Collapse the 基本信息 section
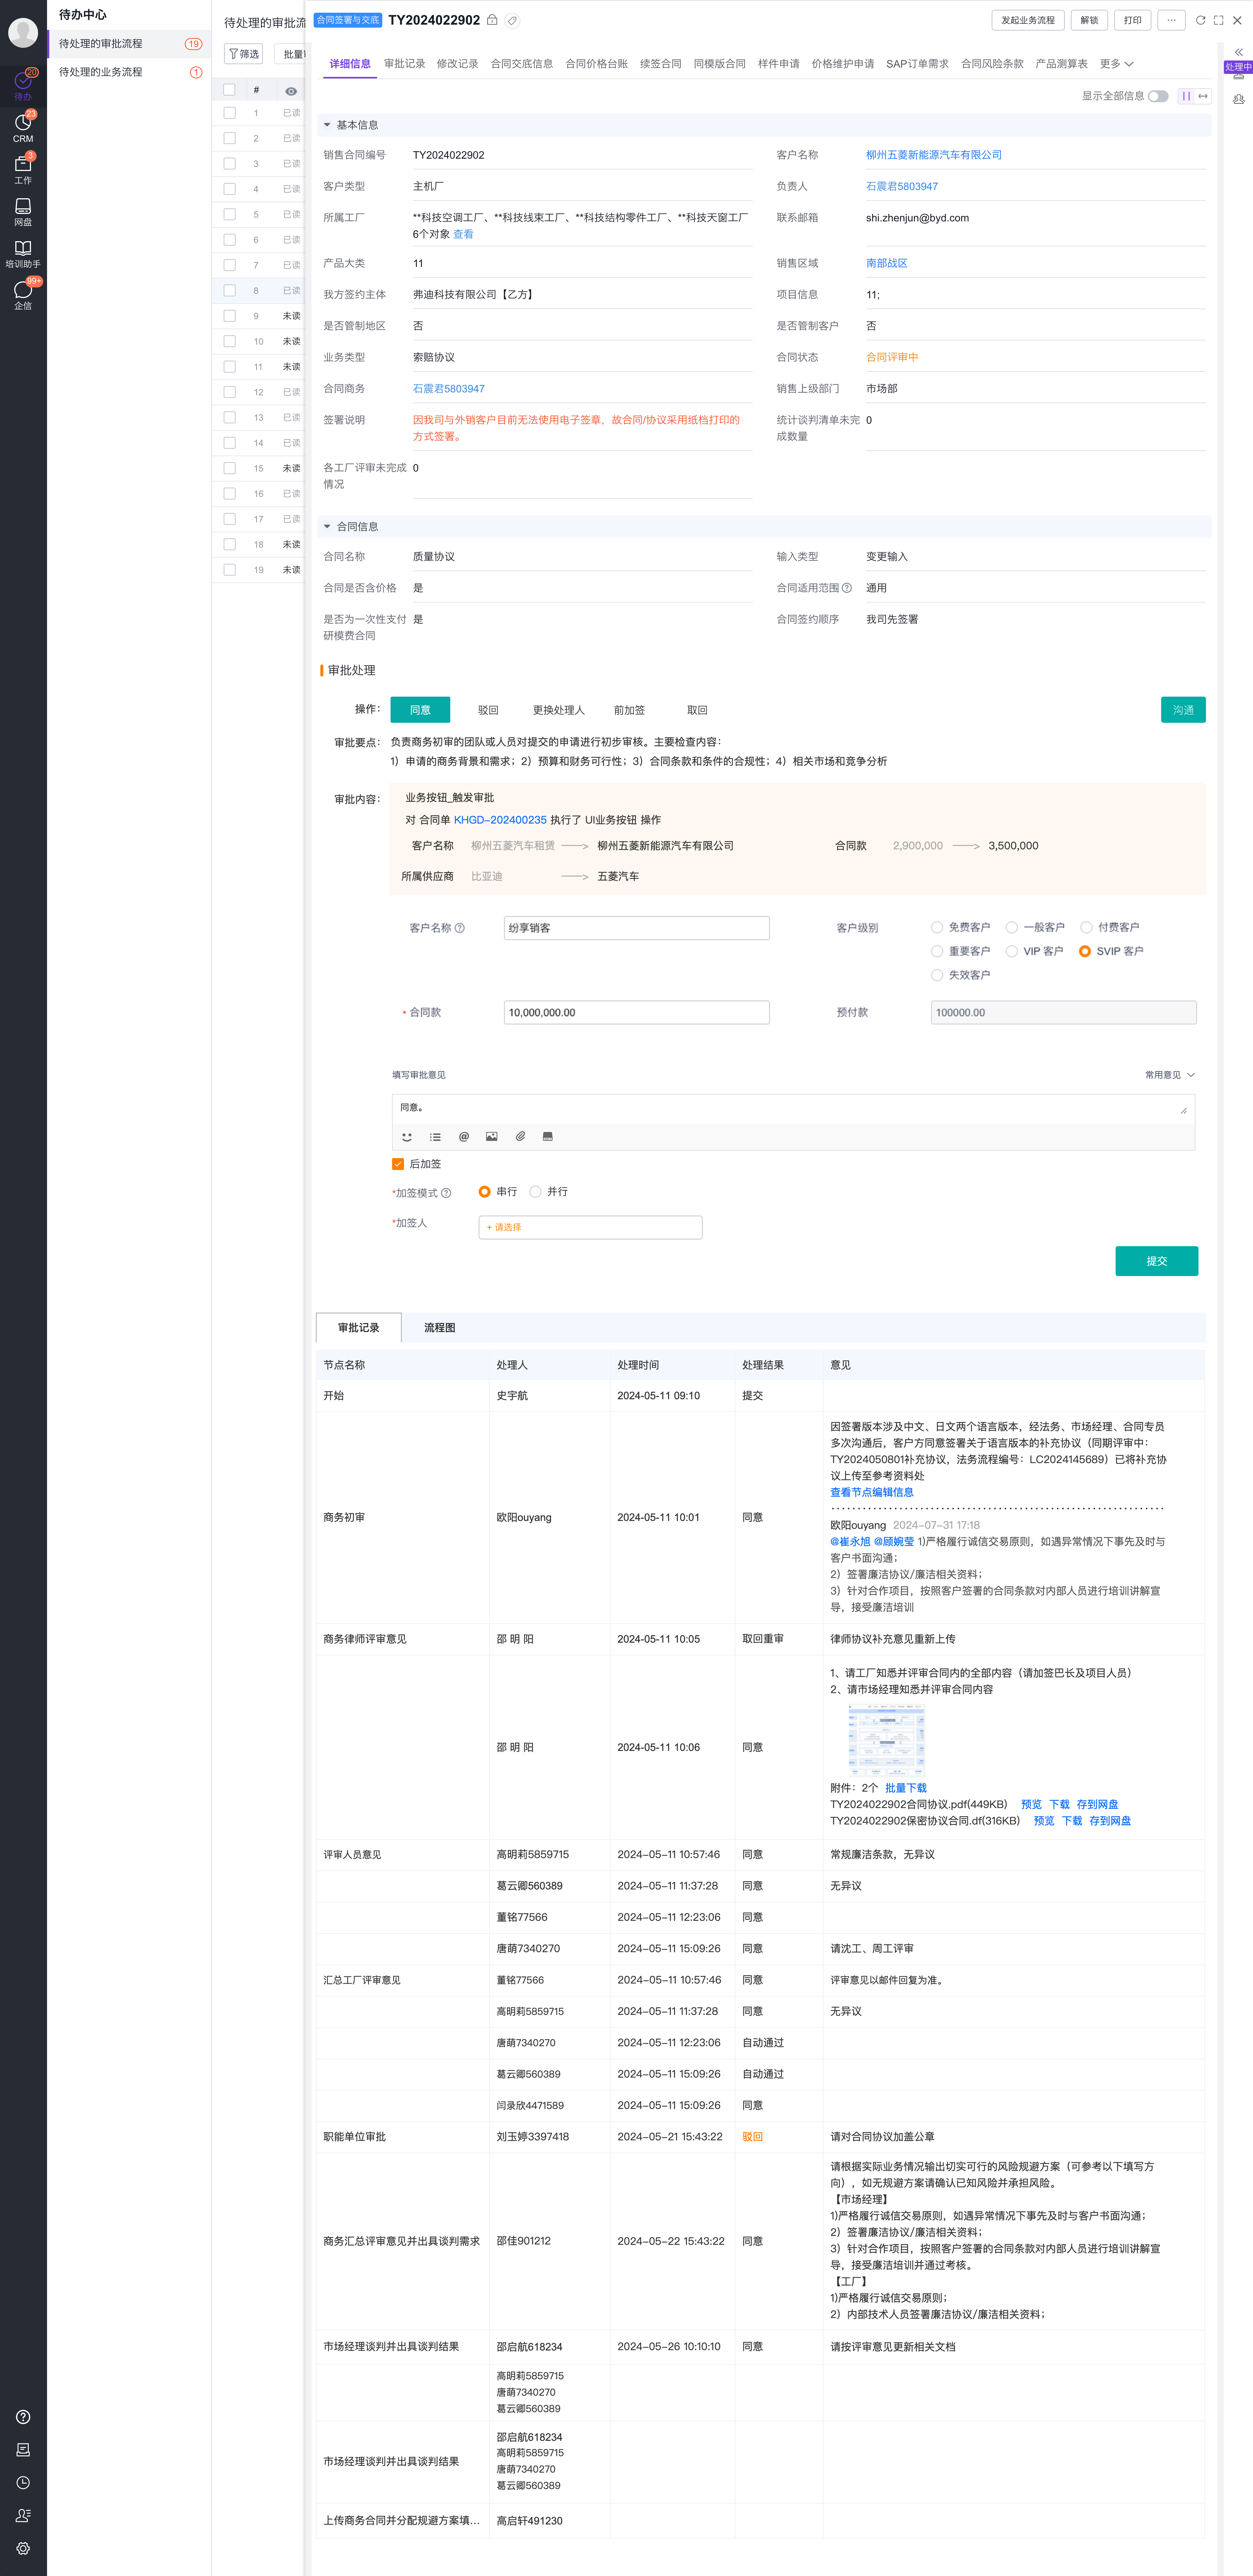 pos(327,125)
